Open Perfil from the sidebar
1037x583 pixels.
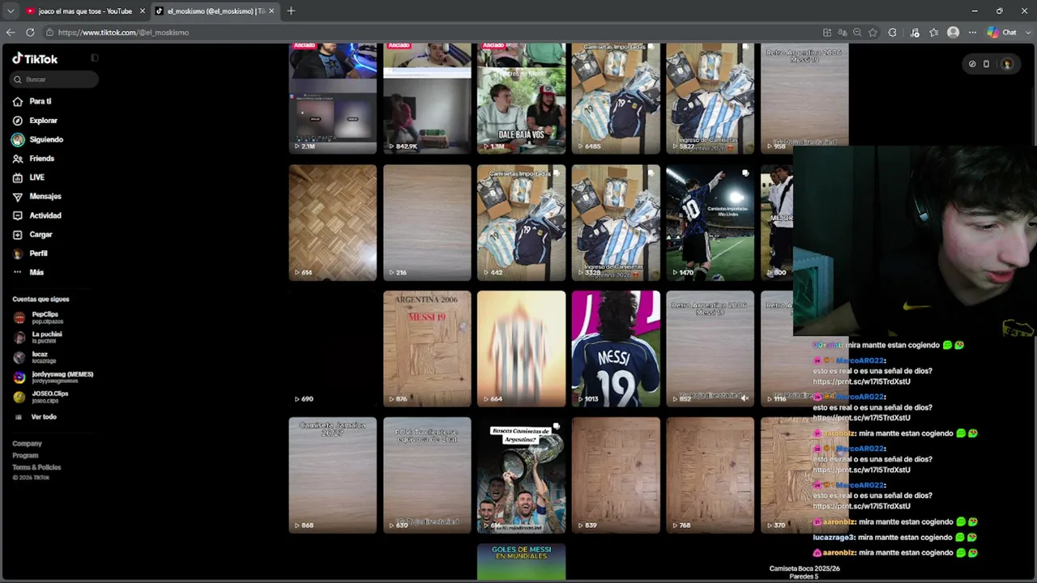[30, 253]
